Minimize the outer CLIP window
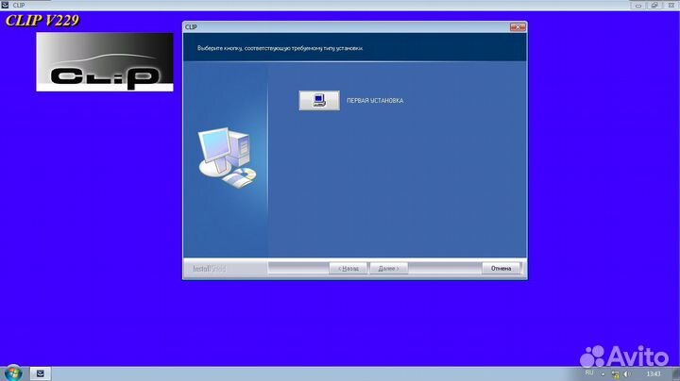 click(x=637, y=6)
